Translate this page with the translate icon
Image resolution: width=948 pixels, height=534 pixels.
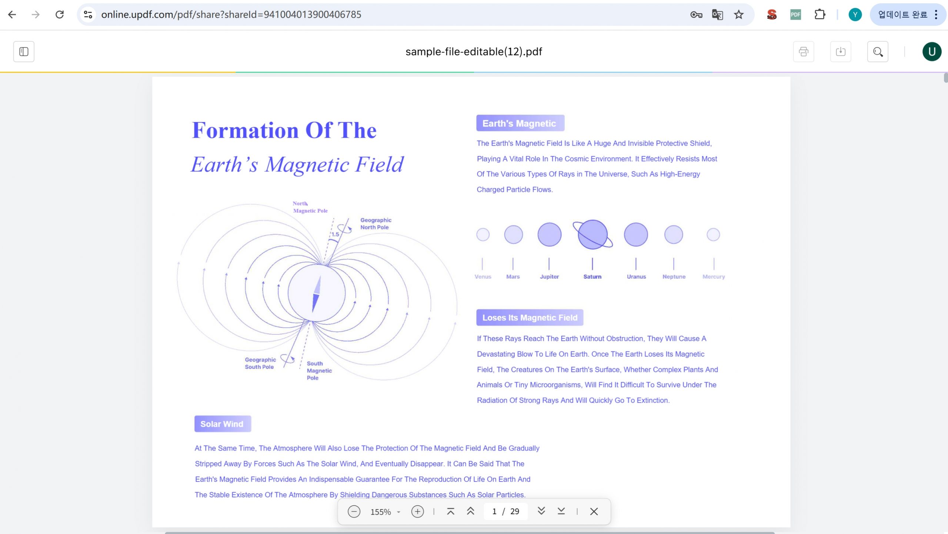tap(717, 14)
